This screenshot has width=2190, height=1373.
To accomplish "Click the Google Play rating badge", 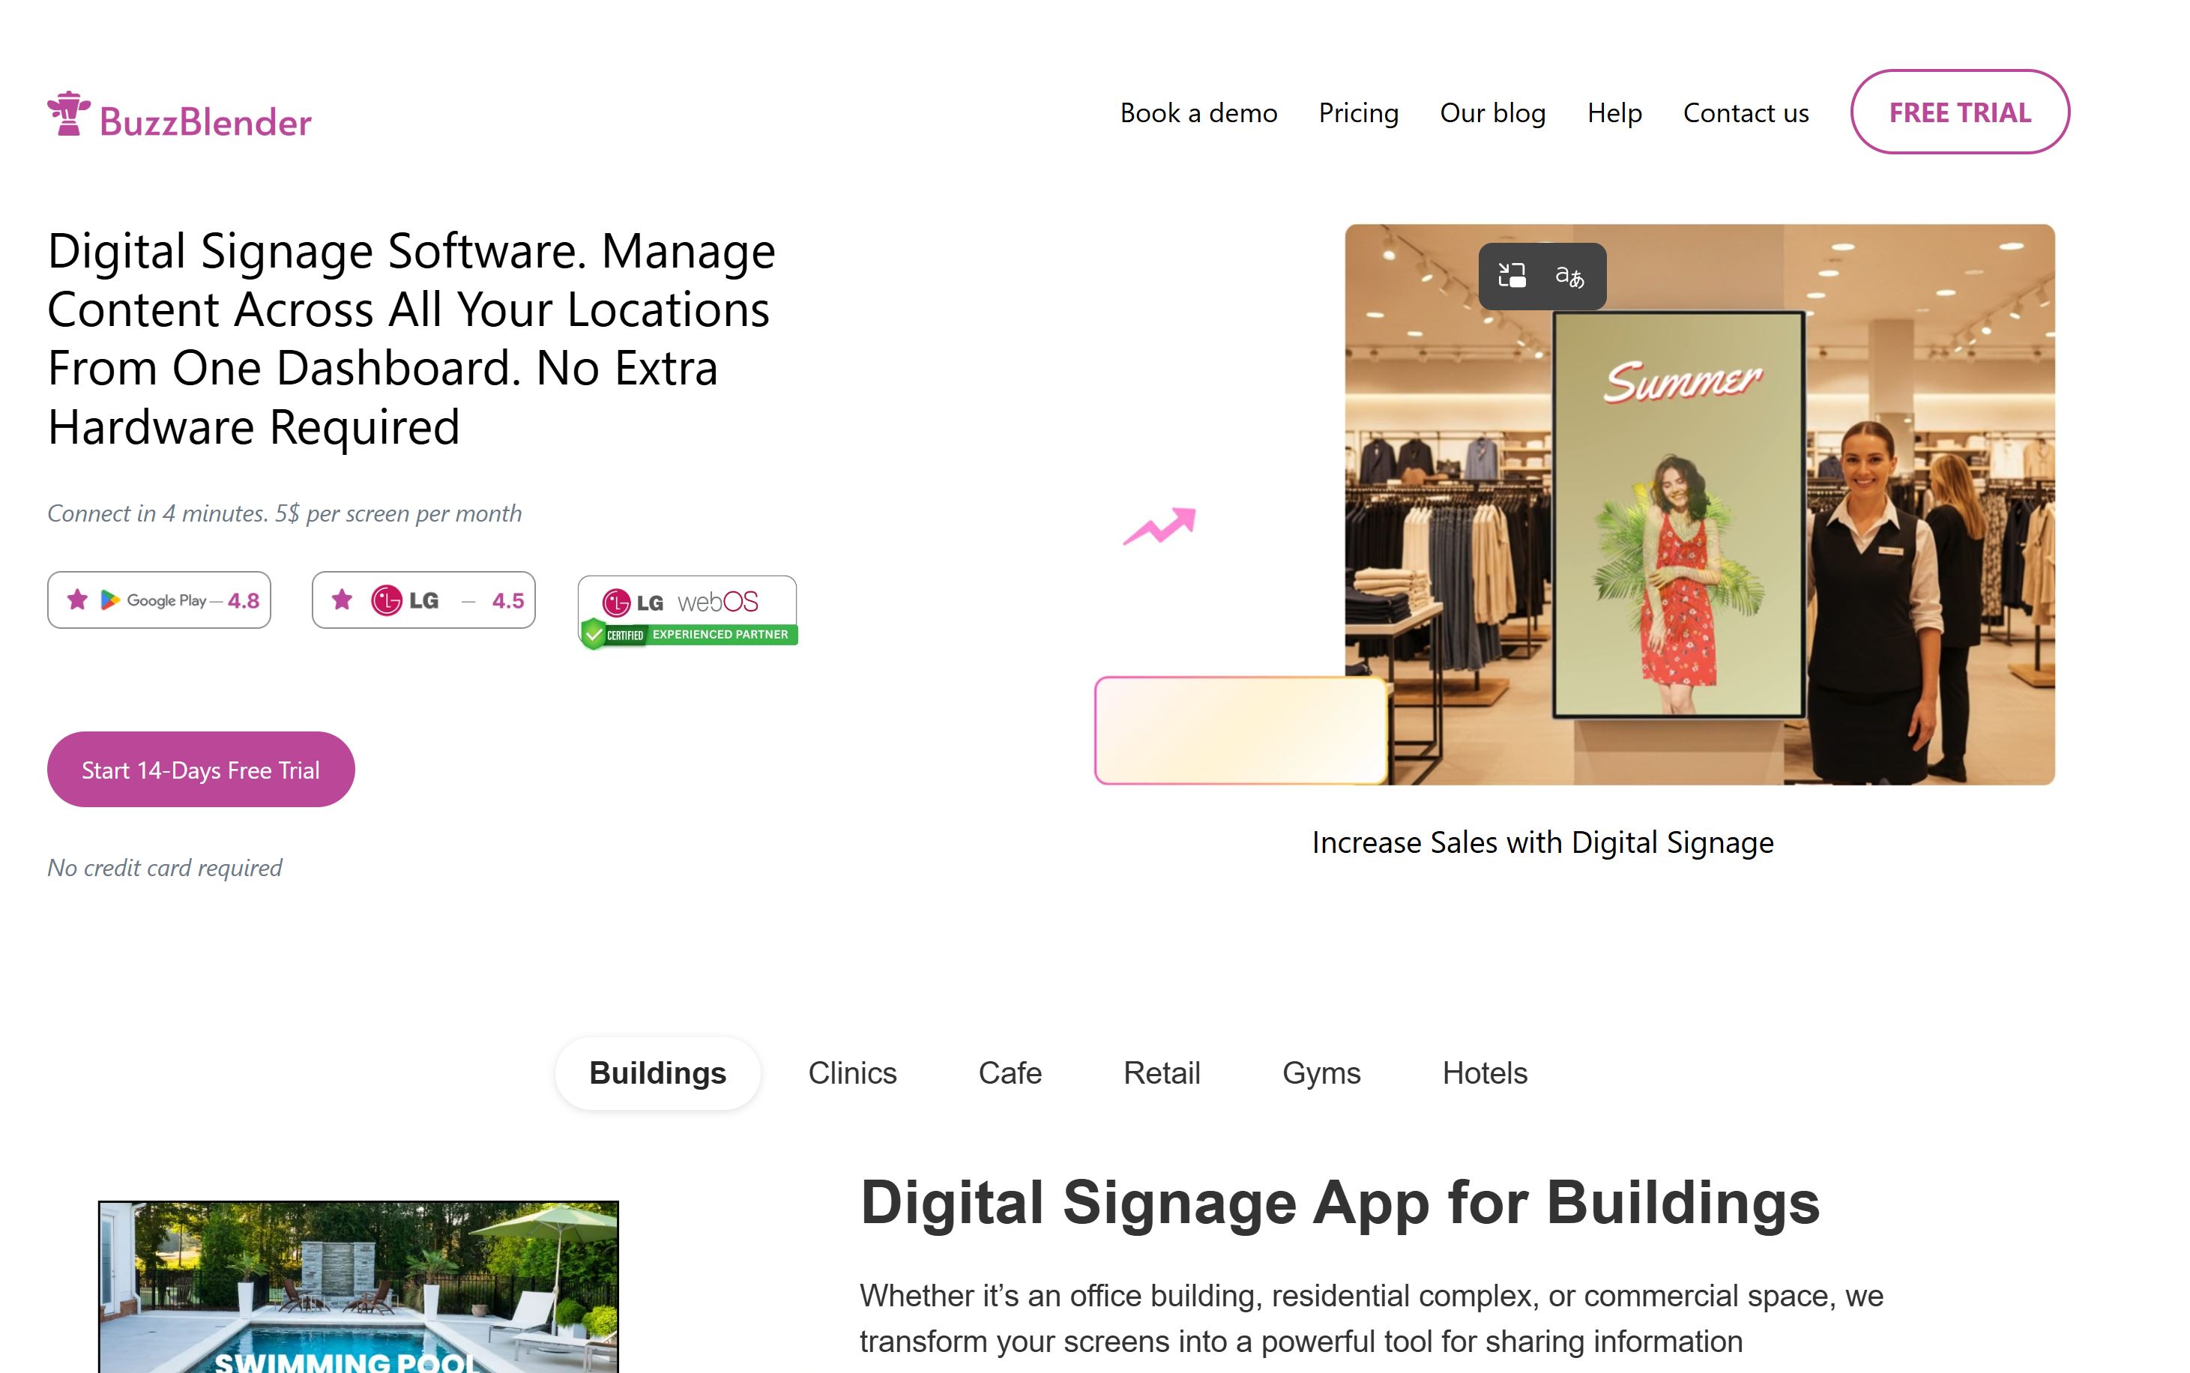I will point(159,600).
